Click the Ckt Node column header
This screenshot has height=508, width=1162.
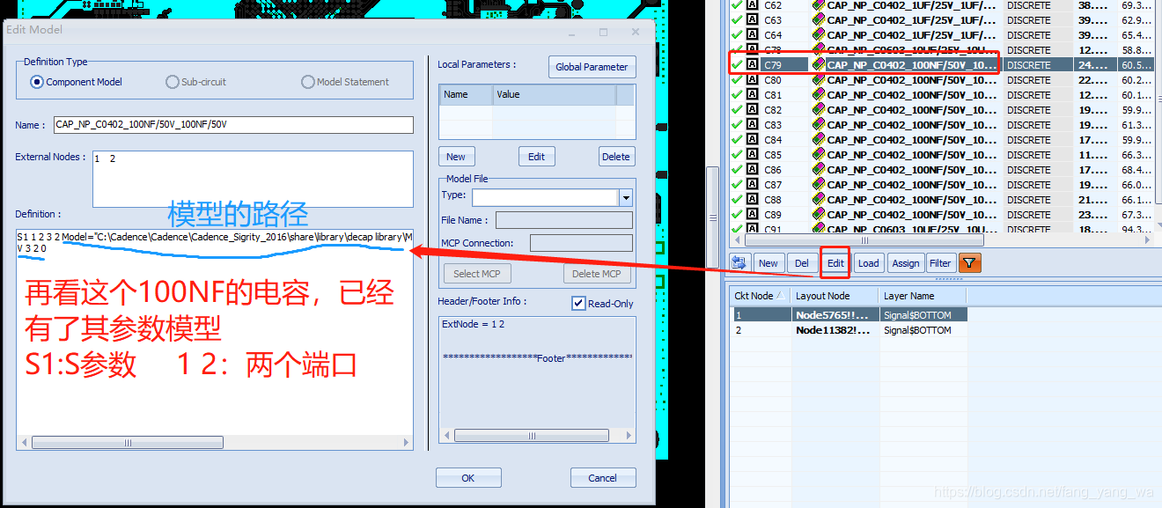(760, 296)
